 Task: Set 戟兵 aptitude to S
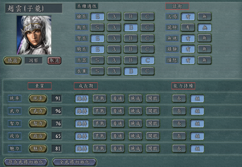coord(97,27)
